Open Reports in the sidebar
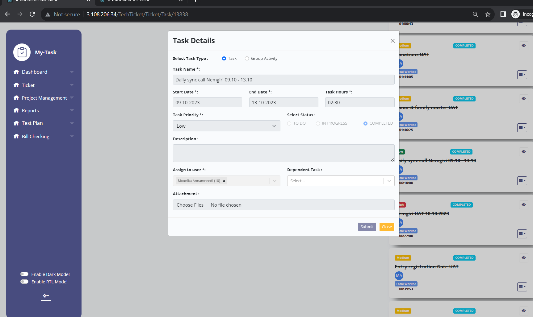 coord(30,110)
